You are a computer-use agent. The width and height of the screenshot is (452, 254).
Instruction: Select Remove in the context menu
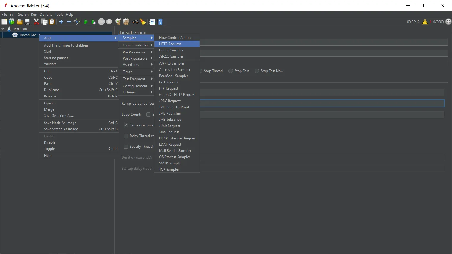tap(79, 96)
